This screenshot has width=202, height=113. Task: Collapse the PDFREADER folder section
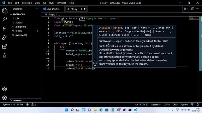pyautogui.click(x=25, y=14)
